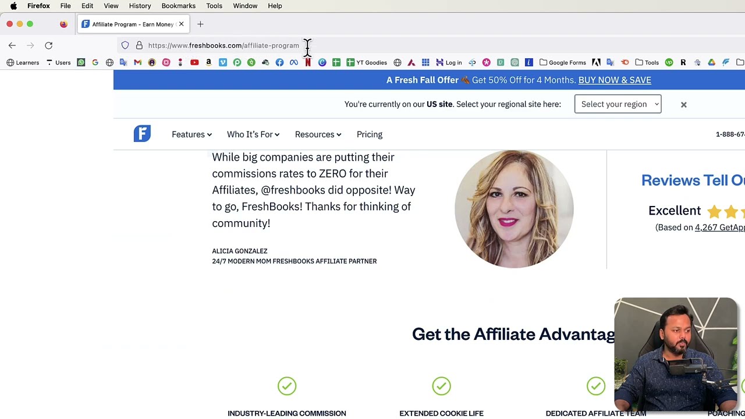
Task: Open the Google bookmark icon
Action: (x=95, y=62)
